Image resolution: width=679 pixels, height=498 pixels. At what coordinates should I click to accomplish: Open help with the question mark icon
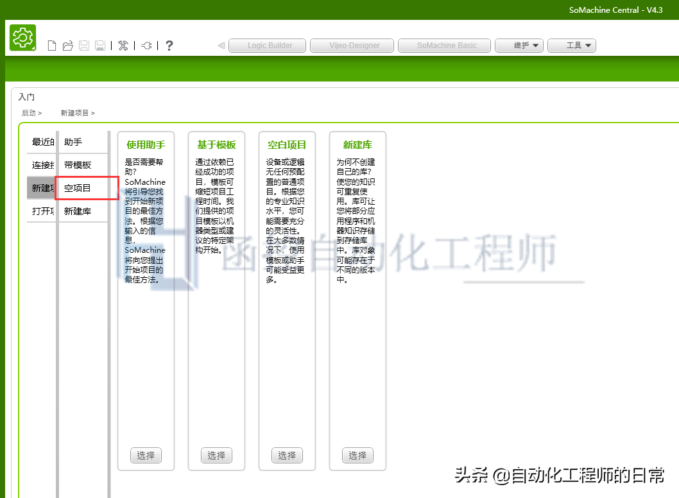(x=169, y=46)
